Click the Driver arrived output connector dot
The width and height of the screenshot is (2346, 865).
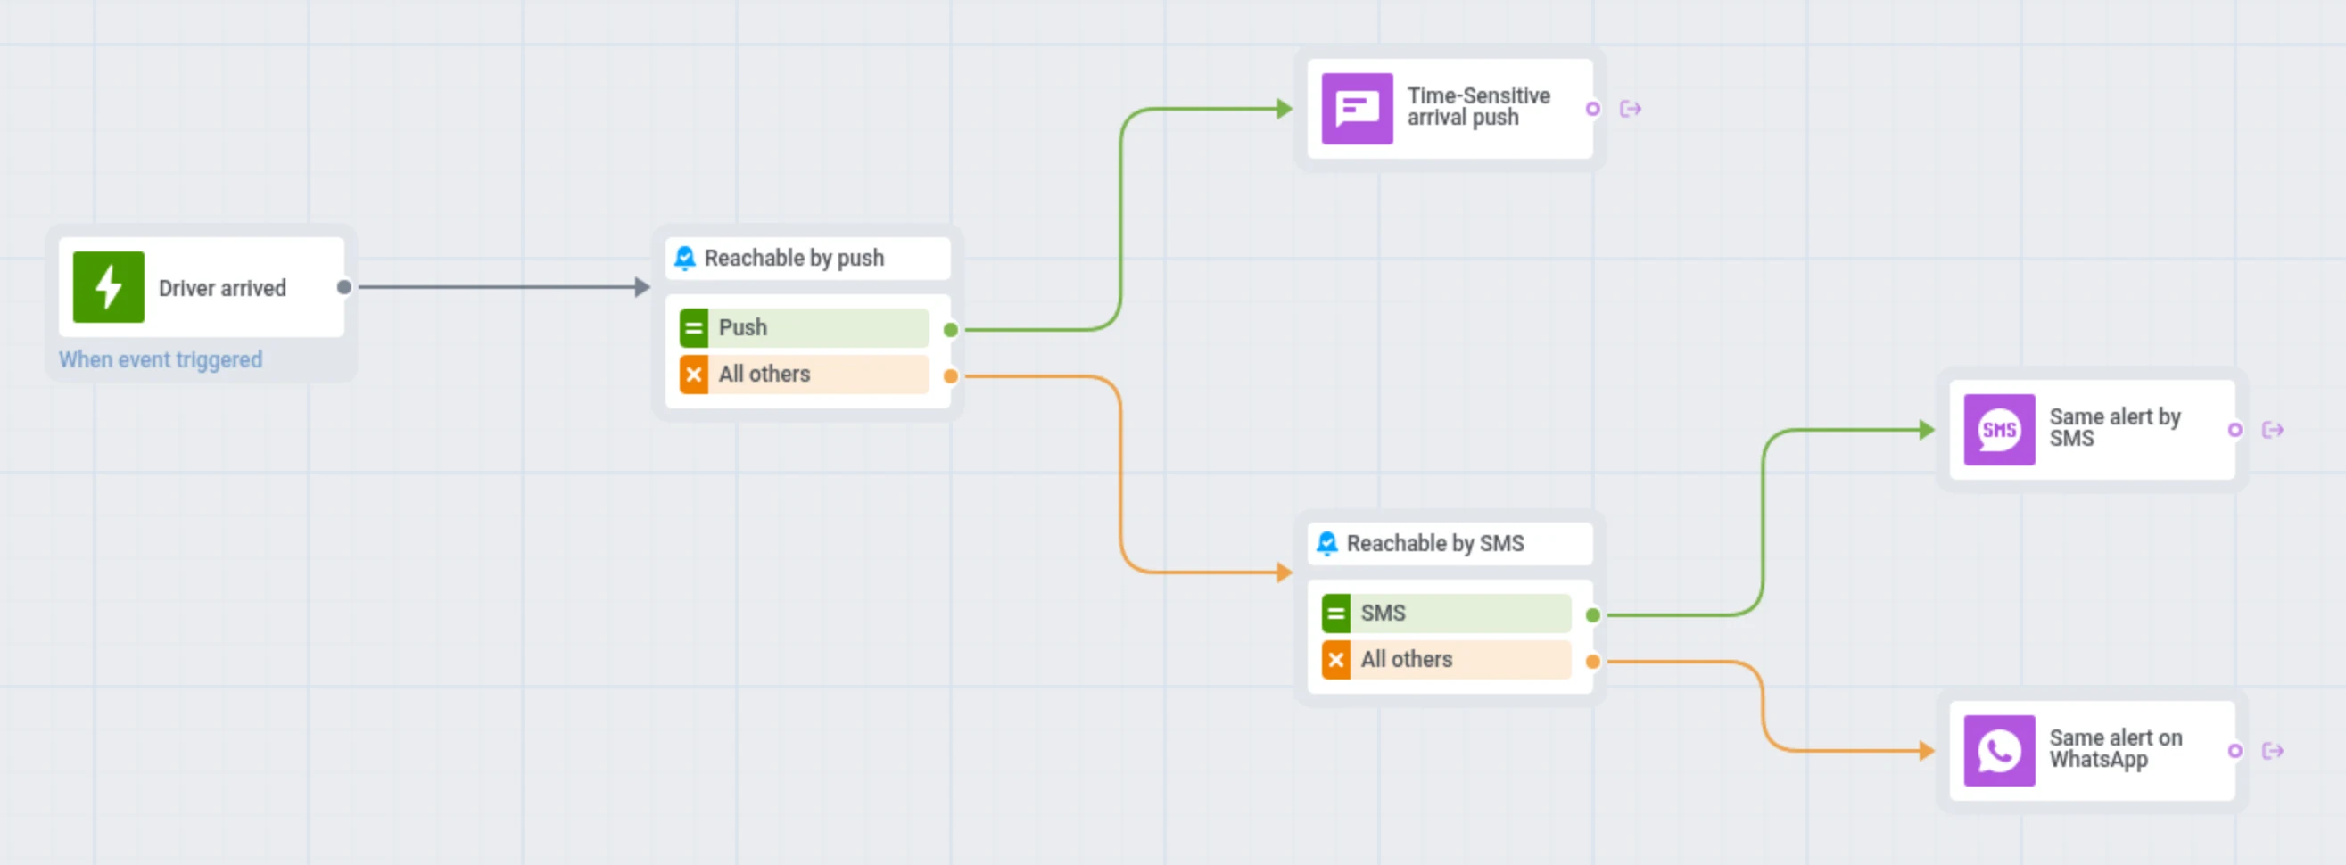[x=343, y=287]
